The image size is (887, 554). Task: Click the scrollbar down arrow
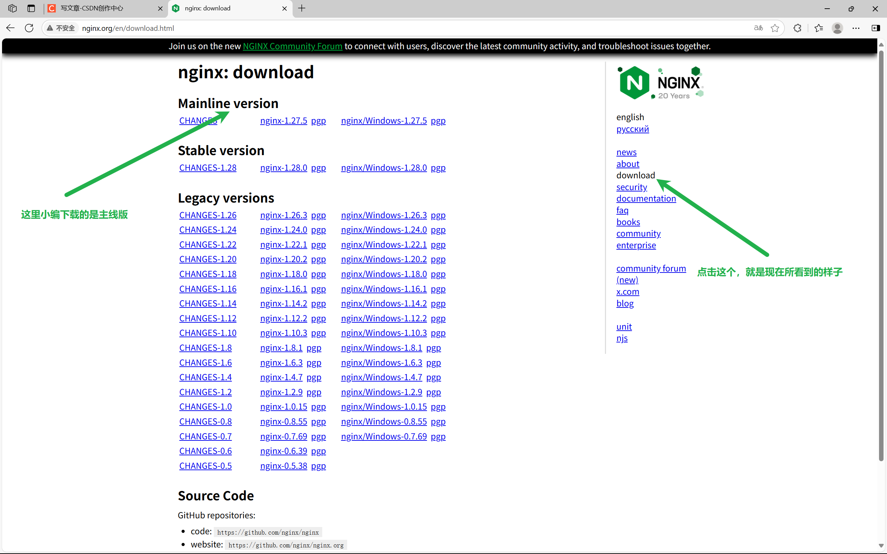coord(881,546)
